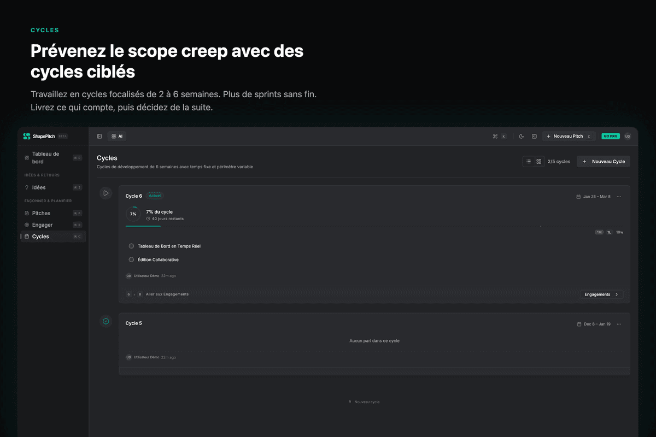Screen dimensions: 656x437
Task: Check the Tableau de Bord en Temps Réel circle
Action: pos(131,246)
